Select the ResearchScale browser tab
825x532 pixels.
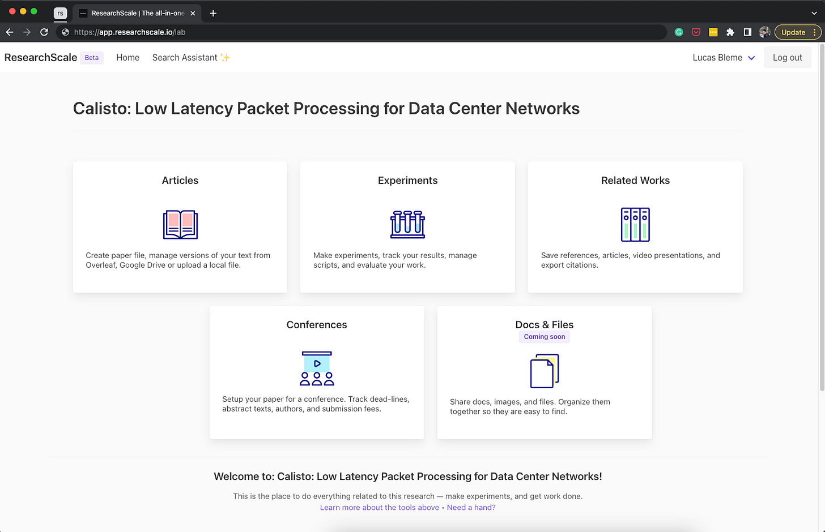[138, 13]
